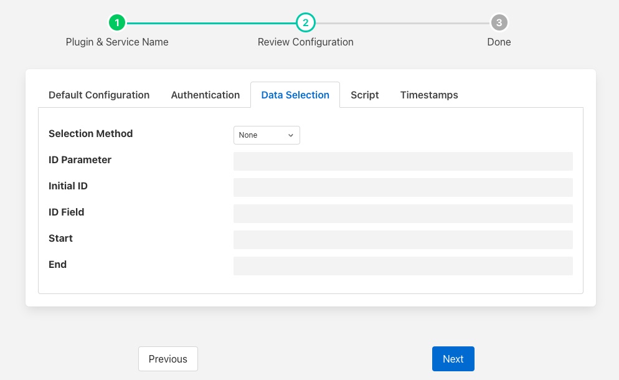Focus the Initial ID input field
The height and width of the screenshot is (380, 619).
(402, 188)
